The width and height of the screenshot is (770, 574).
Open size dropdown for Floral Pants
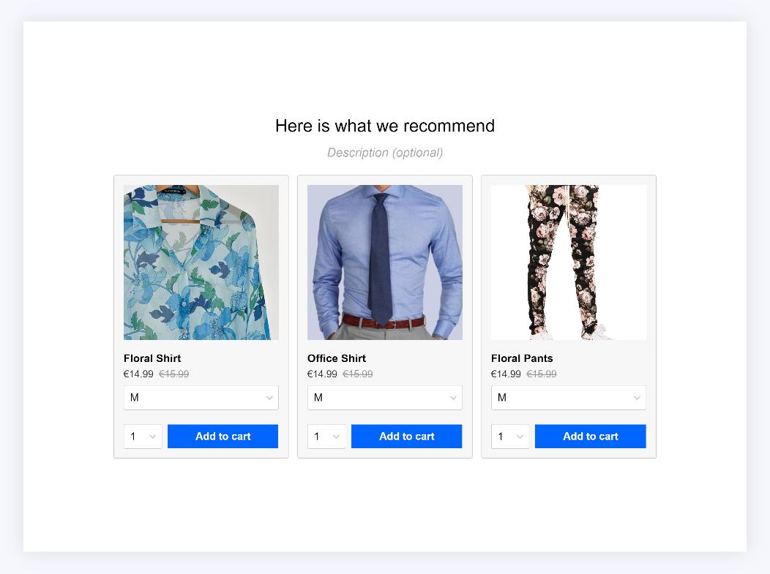coord(568,397)
